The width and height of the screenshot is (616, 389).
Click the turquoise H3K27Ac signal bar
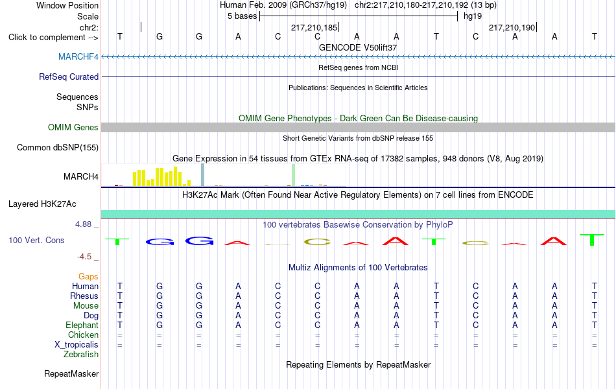click(358, 214)
